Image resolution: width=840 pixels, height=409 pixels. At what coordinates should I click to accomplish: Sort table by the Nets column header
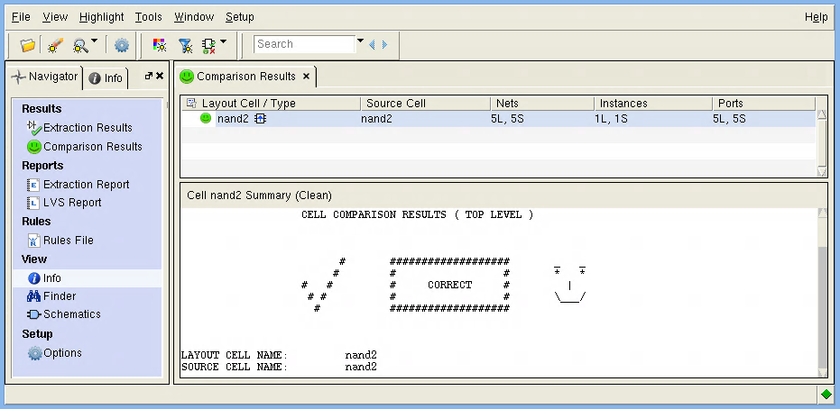pos(541,104)
